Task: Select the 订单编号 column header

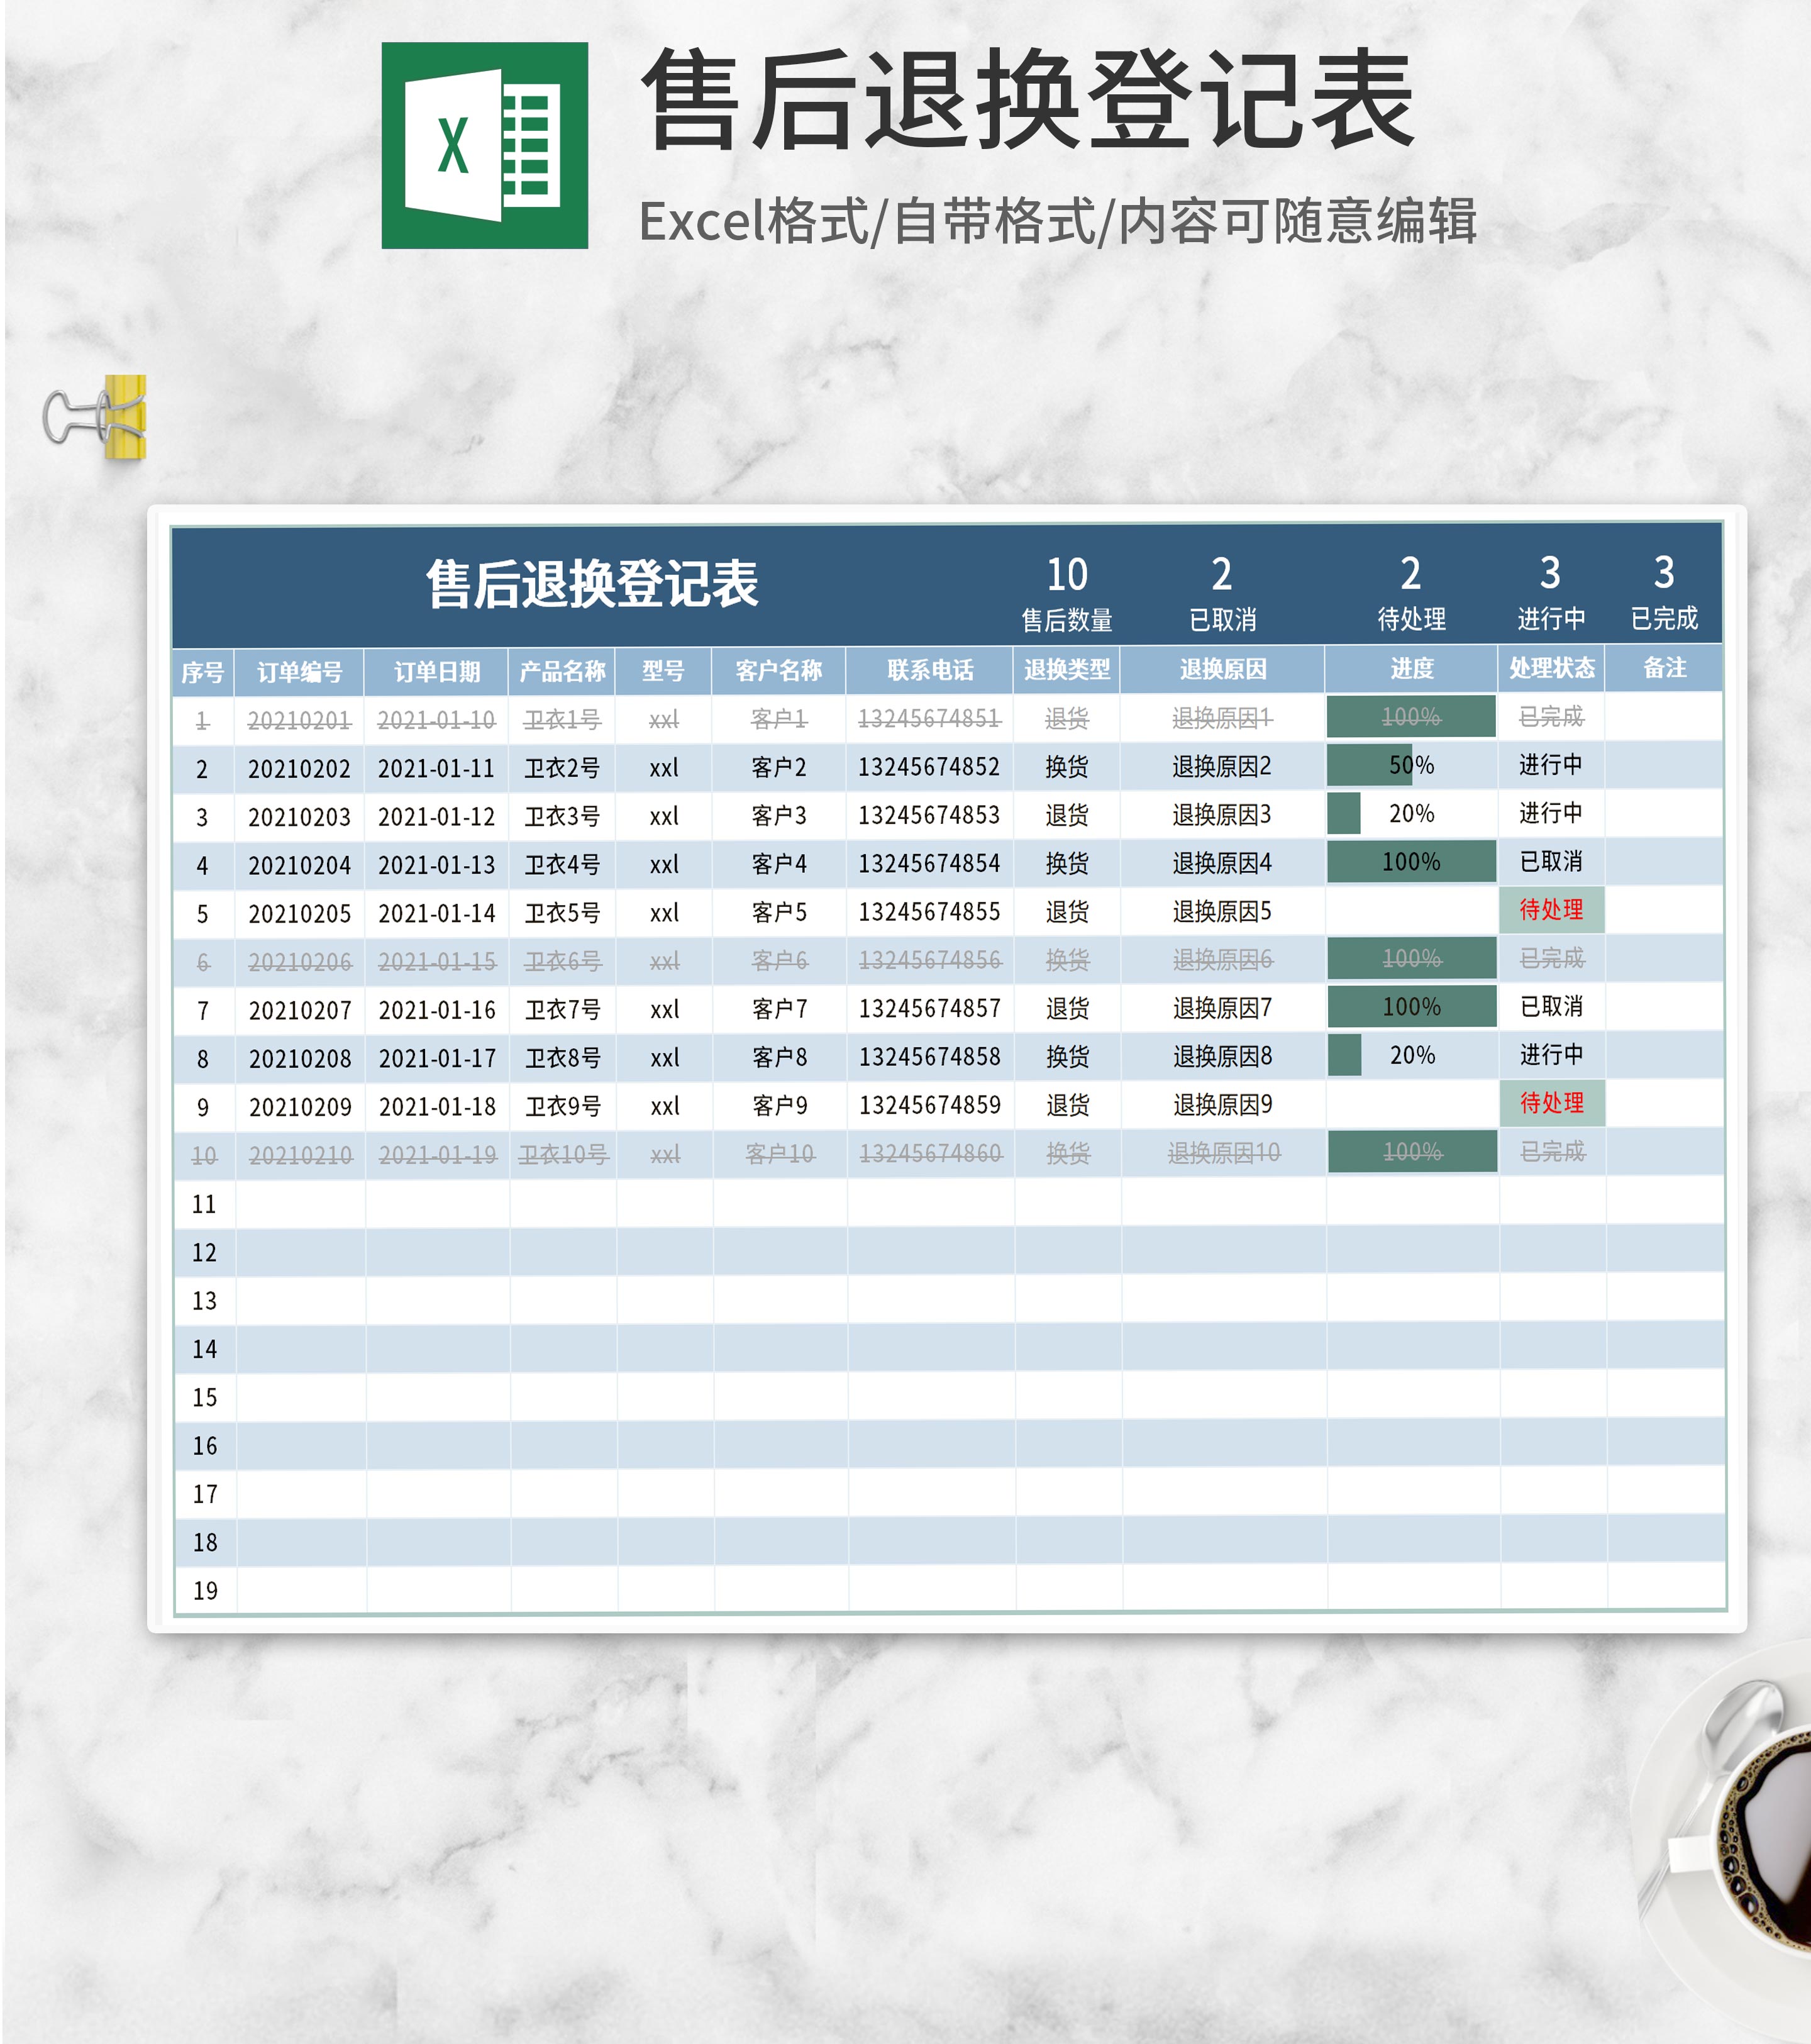Action: [299, 672]
